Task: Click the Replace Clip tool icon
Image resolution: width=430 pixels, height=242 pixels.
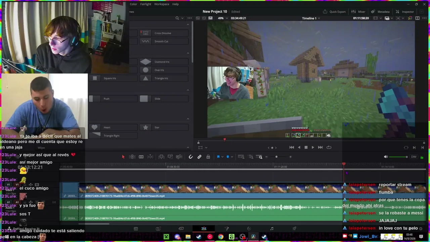Action: click(179, 157)
